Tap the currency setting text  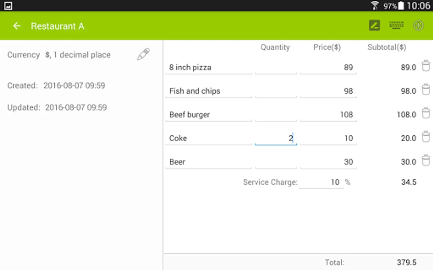click(78, 55)
